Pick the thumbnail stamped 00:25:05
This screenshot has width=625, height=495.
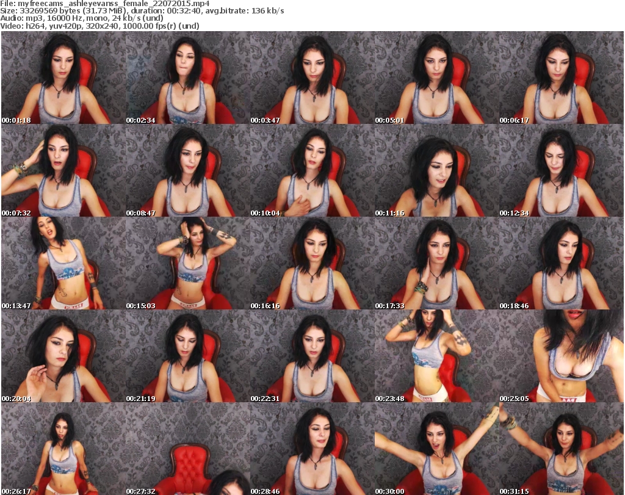click(x=562, y=356)
